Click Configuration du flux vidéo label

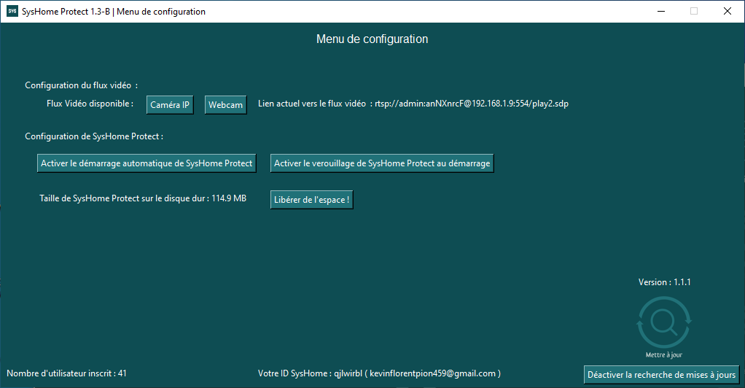pos(81,85)
